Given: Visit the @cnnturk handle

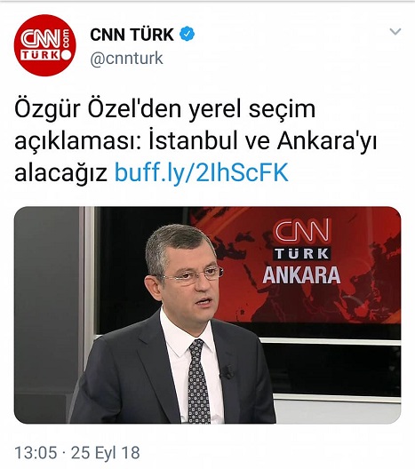Looking at the screenshot, I should (x=126, y=59).
